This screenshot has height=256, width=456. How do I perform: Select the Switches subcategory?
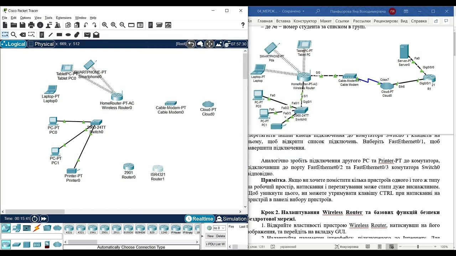tap(16, 244)
